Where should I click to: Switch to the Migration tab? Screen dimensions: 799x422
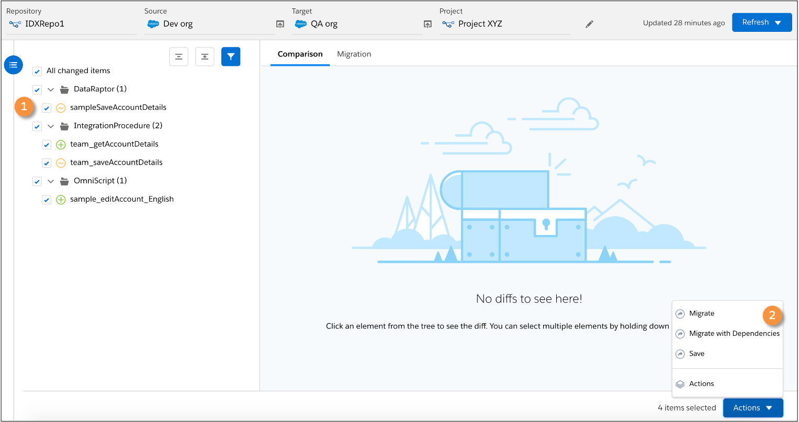pos(354,54)
